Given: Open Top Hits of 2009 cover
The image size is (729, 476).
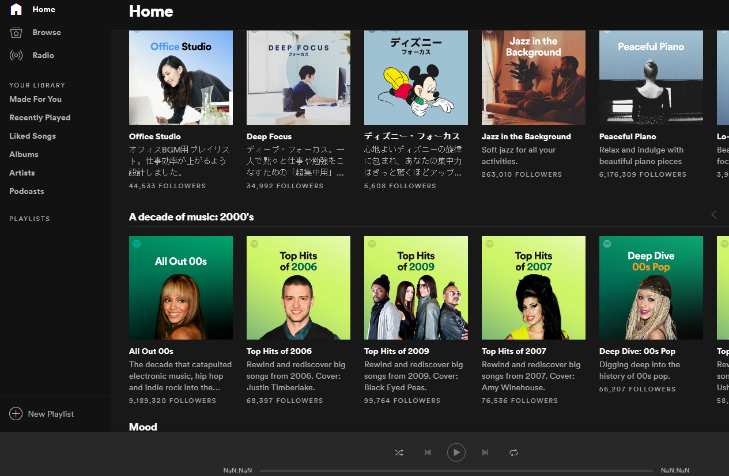Looking at the screenshot, I should (x=416, y=288).
